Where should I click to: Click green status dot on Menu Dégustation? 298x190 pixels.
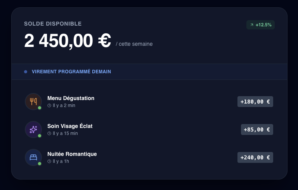coord(40,108)
